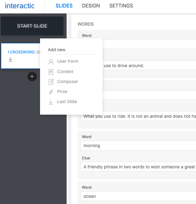Choose Composer from Add new menu
This screenshot has width=196, height=204.
pos(68,82)
